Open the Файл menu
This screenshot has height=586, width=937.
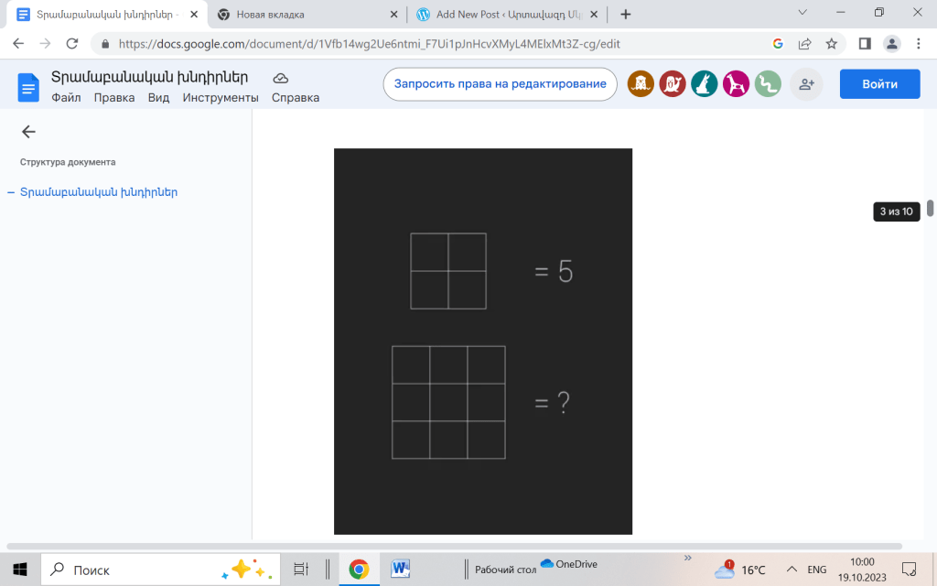(x=66, y=98)
